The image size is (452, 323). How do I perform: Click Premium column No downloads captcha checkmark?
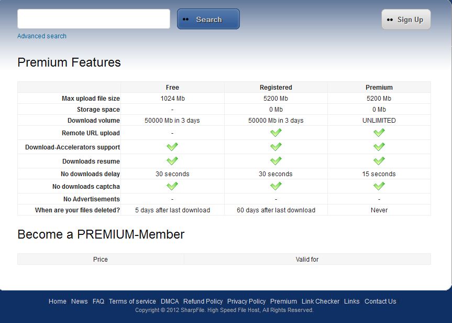point(379,186)
